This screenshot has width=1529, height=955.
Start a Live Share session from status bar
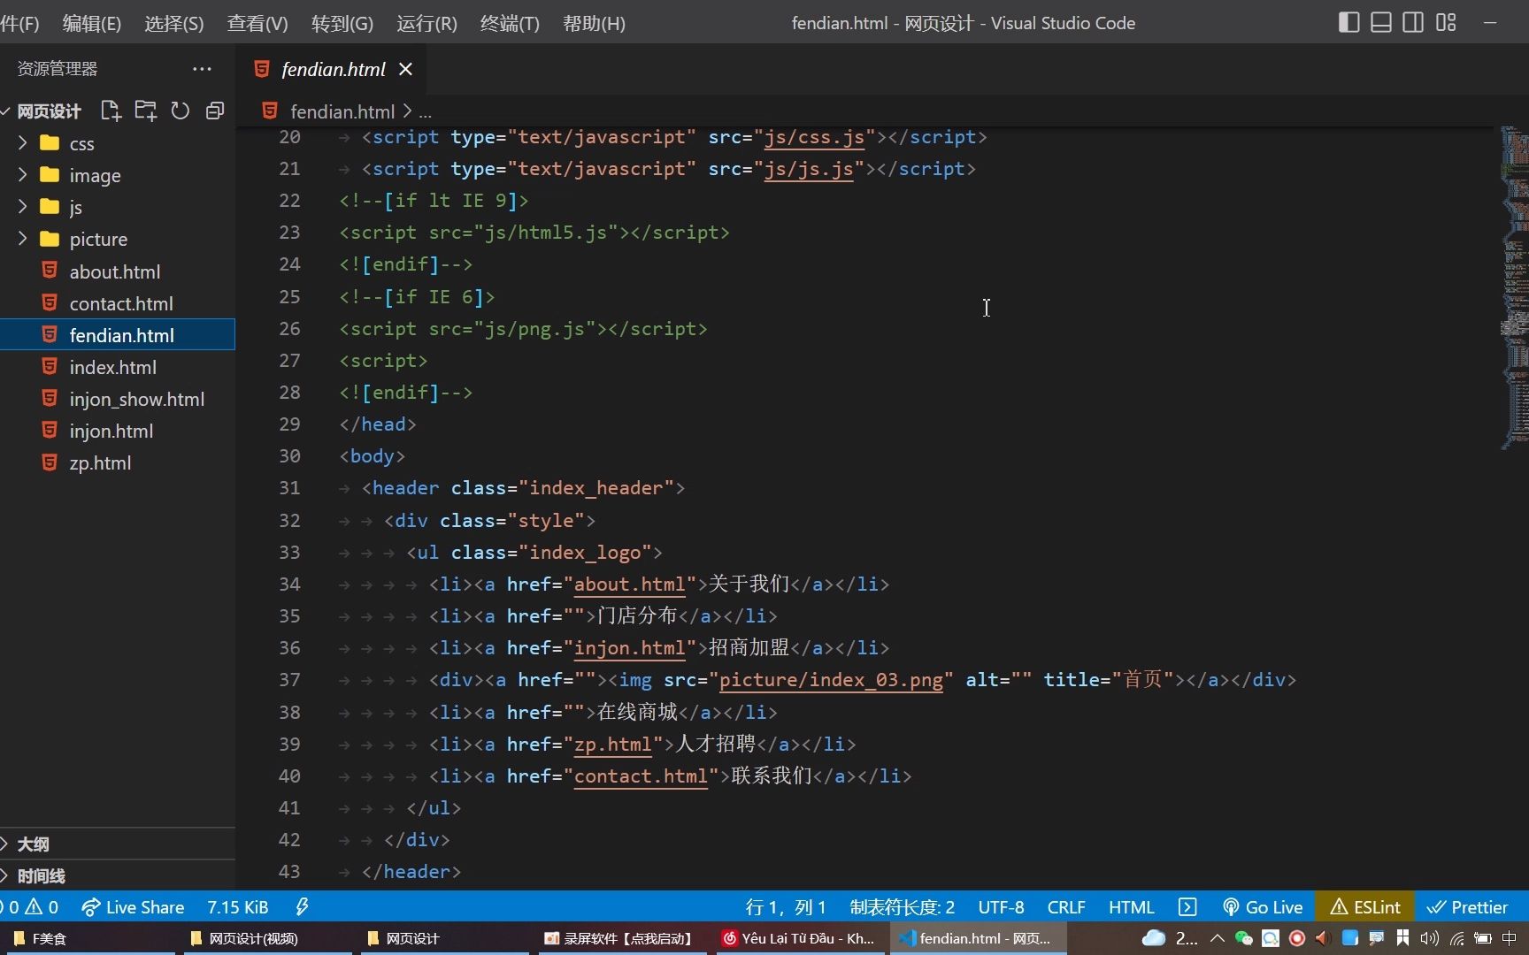coord(134,906)
